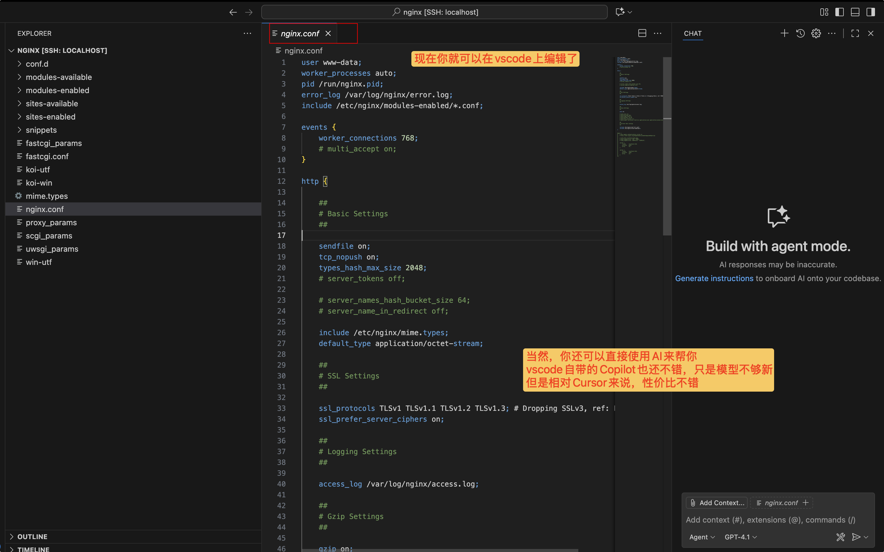Enter chat full screen mode
The height and width of the screenshot is (552, 884).
coord(855,33)
